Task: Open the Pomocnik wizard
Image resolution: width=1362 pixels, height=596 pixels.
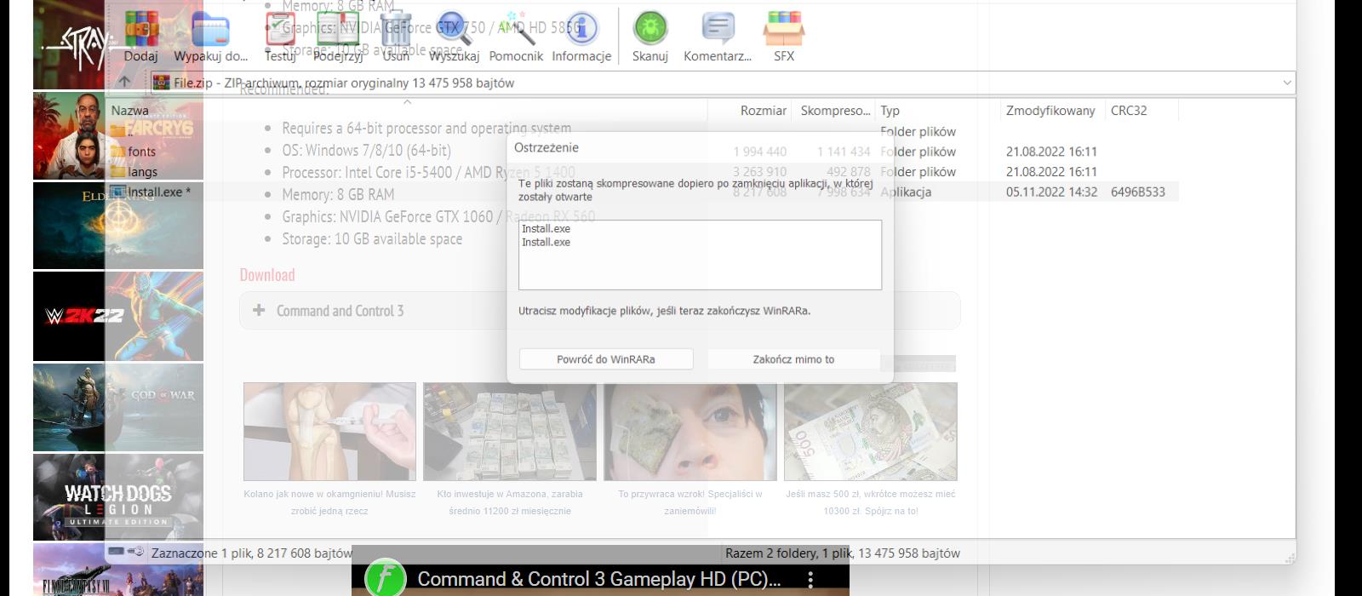Action: click(x=515, y=34)
